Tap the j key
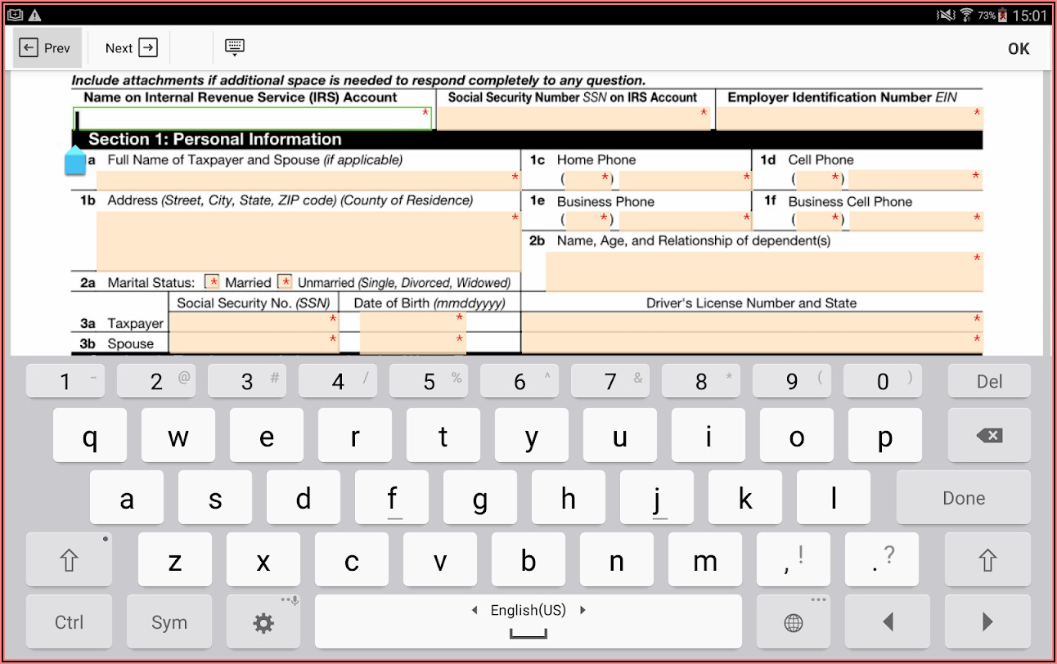The image size is (1057, 664). 657,498
